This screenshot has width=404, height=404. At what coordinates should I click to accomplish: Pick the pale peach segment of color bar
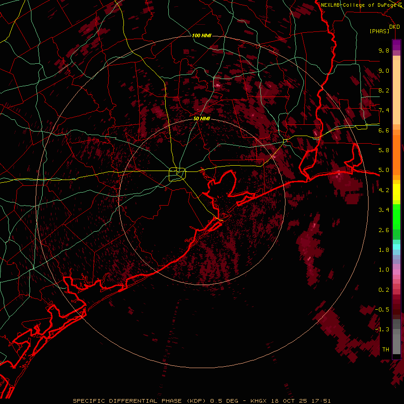[x=396, y=93]
